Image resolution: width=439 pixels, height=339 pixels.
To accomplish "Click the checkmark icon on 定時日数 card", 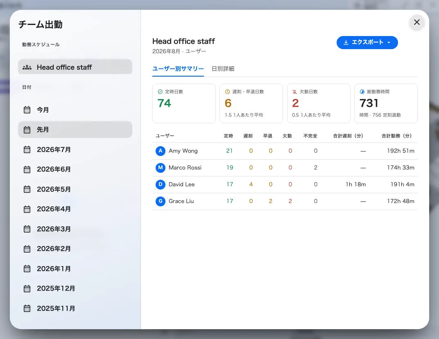I will pos(160,92).
